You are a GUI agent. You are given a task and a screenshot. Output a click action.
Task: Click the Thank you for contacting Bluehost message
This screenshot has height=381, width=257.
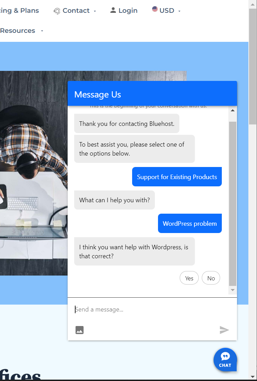[127, 123]
